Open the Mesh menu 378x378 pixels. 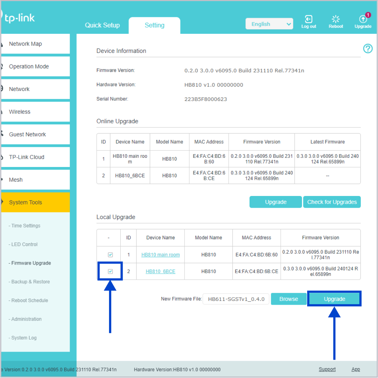pyautogui.click(x=35, y=180)
